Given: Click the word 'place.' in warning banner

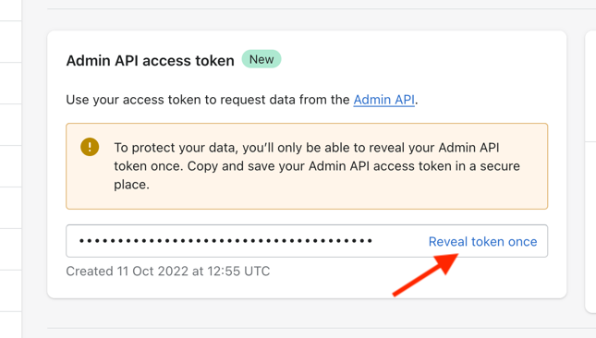Looking at the screenshot, I should (131, 185).
